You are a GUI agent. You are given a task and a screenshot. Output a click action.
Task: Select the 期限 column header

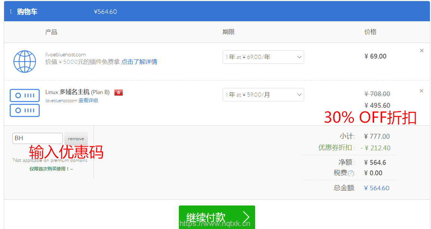(229, 32)
